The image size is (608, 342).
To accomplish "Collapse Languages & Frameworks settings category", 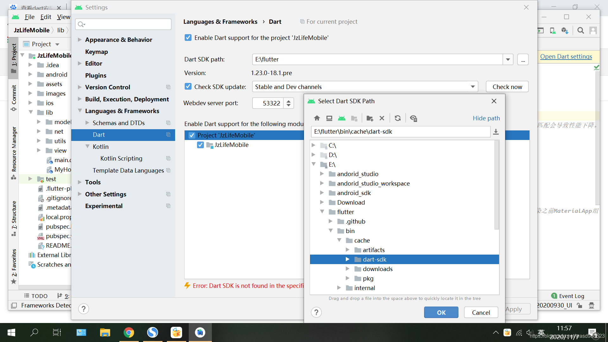I will [x=80, y=111].
